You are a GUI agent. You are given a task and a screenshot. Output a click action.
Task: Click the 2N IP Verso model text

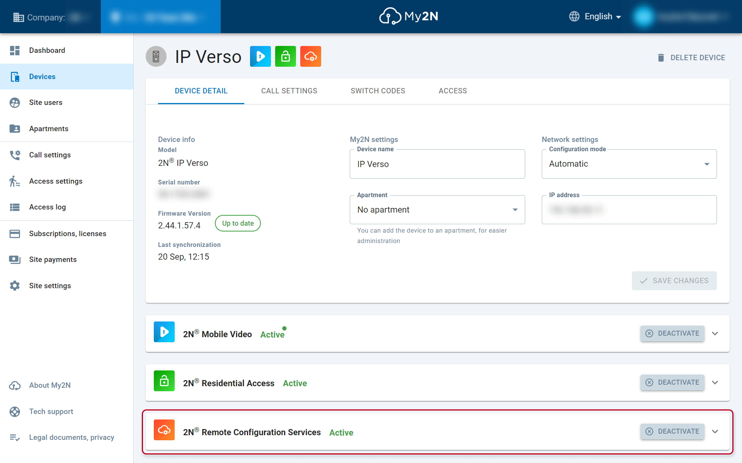coord(183,163)
